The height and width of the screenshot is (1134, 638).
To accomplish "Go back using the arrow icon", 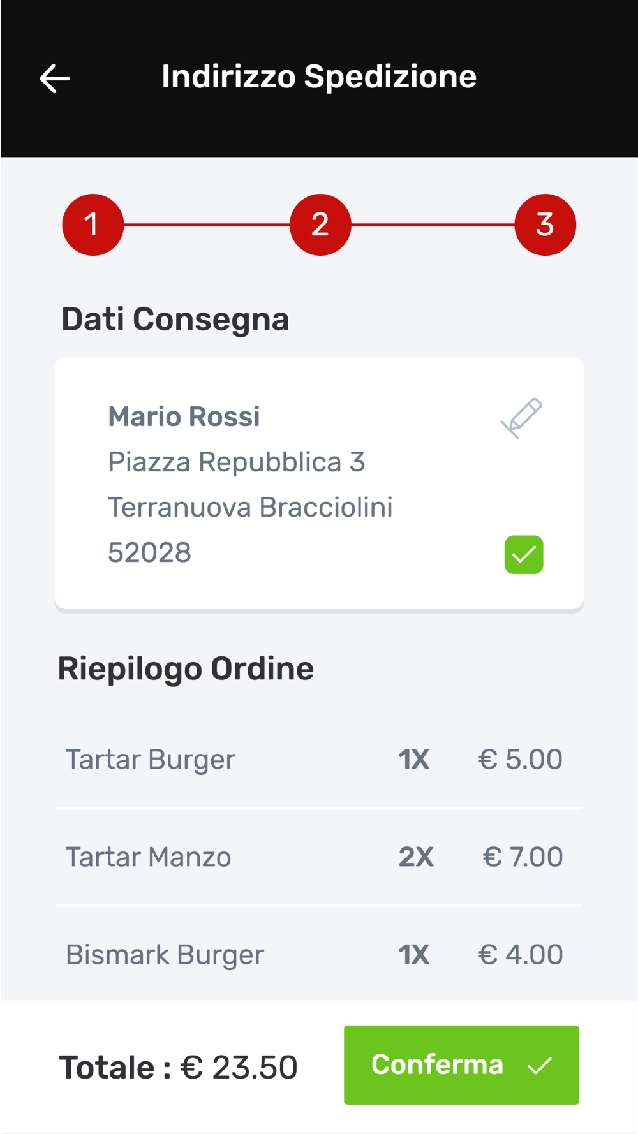I will [55, 78].
